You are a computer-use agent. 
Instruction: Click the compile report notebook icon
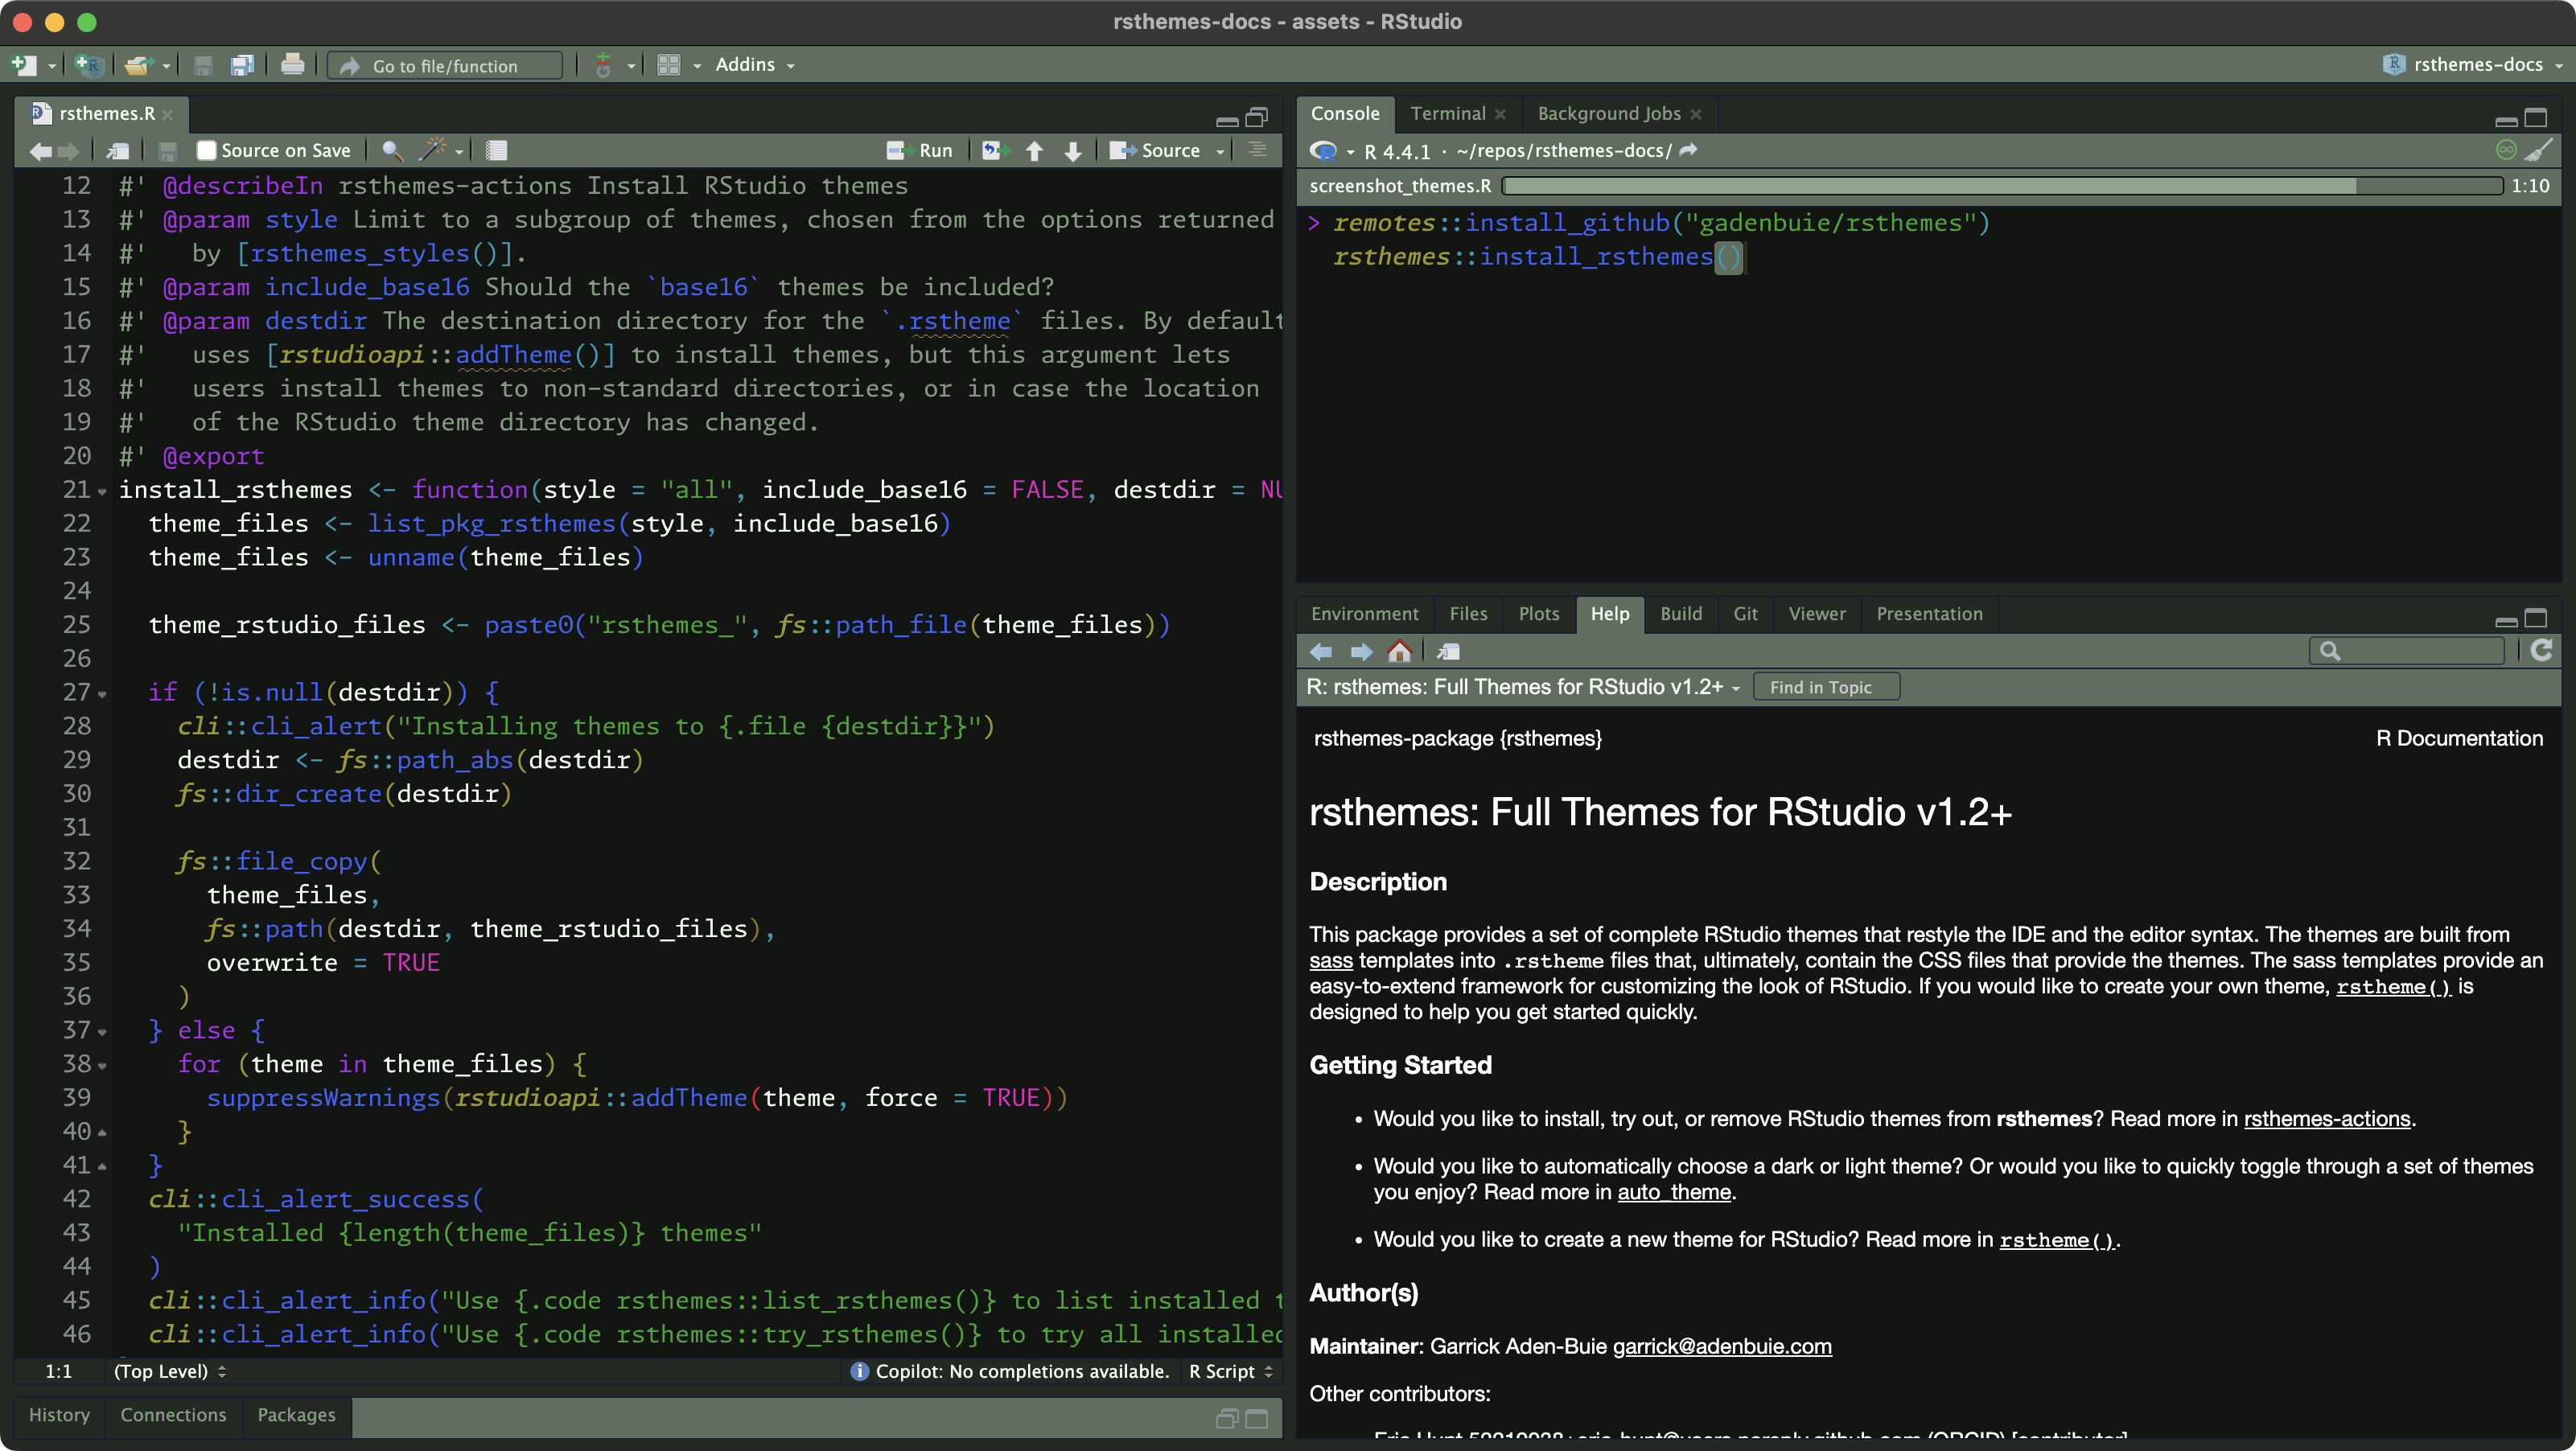click(496, 151)
